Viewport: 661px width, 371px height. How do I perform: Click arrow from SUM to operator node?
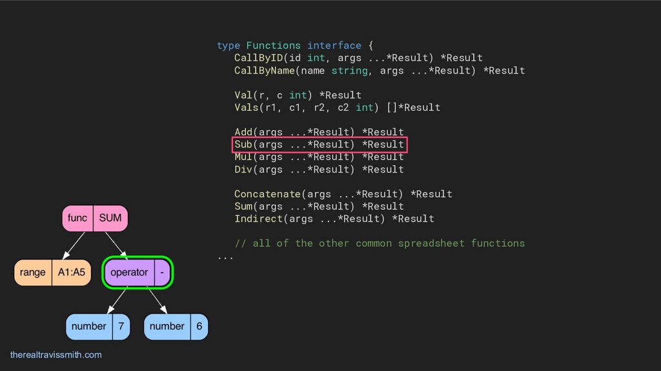(x=116, y=243)
